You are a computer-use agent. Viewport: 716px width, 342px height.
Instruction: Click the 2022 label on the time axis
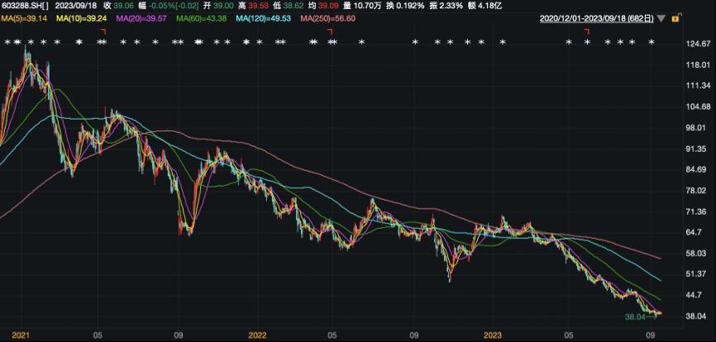tap(257, 335)
